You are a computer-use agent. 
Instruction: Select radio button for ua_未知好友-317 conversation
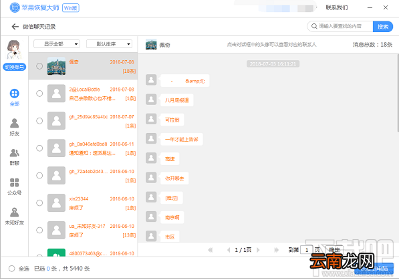pos(39,230)
